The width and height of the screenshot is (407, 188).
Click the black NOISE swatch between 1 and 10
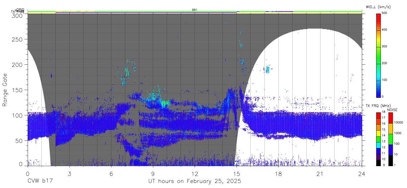[390, 160]
